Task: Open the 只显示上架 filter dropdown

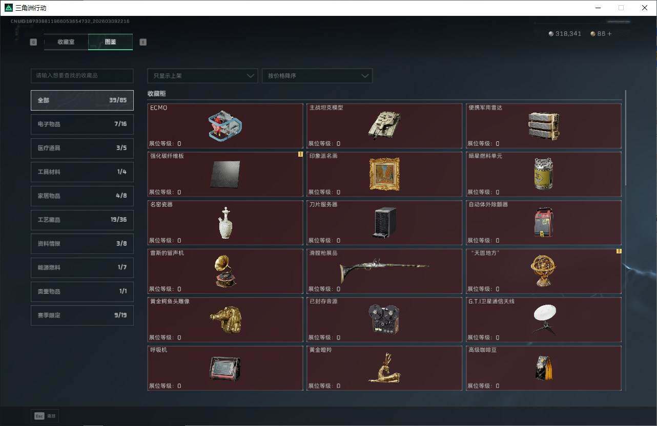Action: 202,76
